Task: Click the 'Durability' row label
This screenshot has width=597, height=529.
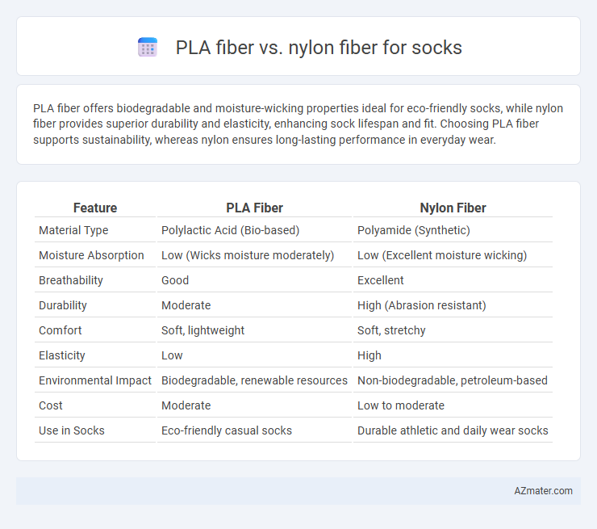Action: pyautogui.click(x=63, y=305)
